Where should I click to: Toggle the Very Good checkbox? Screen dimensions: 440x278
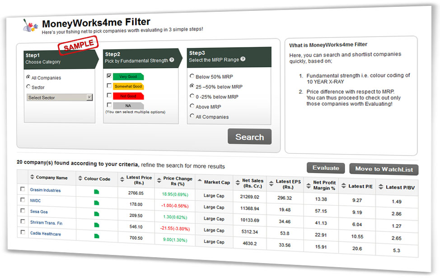click(x=109, y=76)
